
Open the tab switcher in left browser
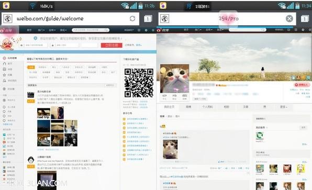pos(148,19)
